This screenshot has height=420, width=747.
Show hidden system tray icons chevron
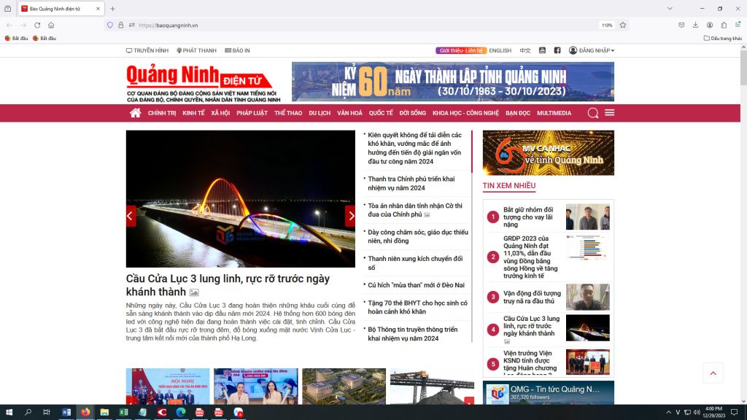[x=668, y=413]
